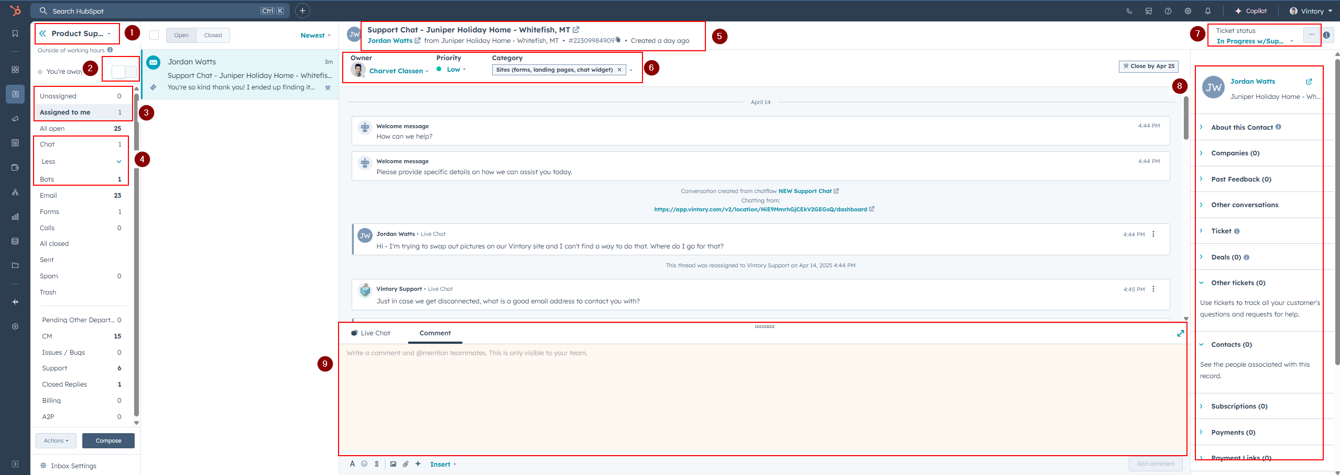Screen dimensions: 1340x475
Task: Switch conversation filter to Closed
Action: pos(213,35)
